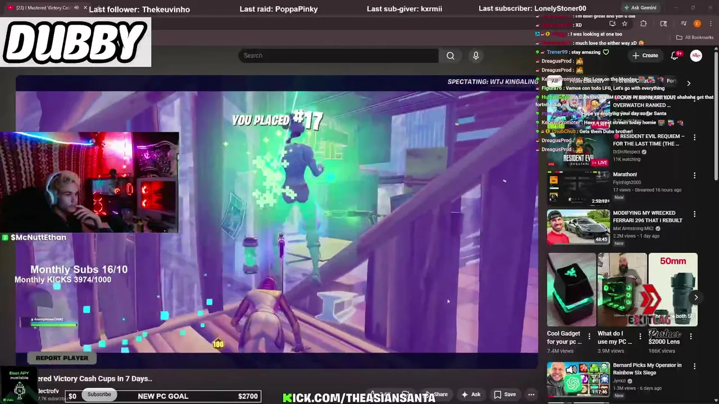
Task: Save the video with the Save button
Action: [504, 394]
